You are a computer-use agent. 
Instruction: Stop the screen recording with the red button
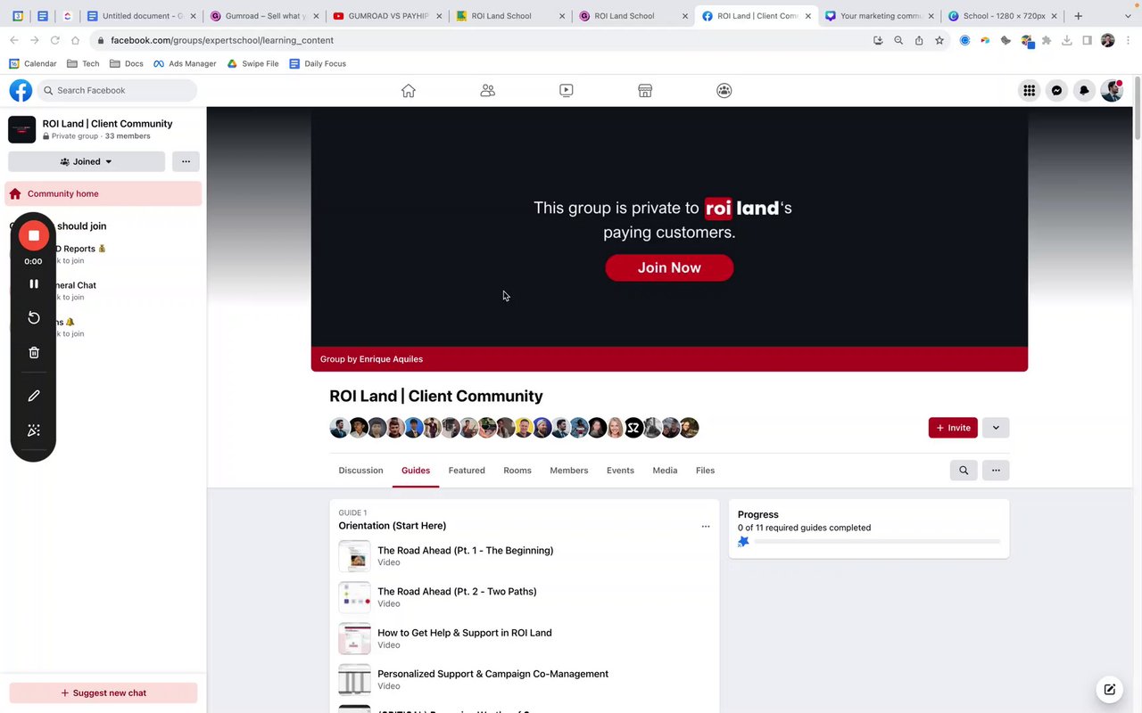click(x=34, y=235)
